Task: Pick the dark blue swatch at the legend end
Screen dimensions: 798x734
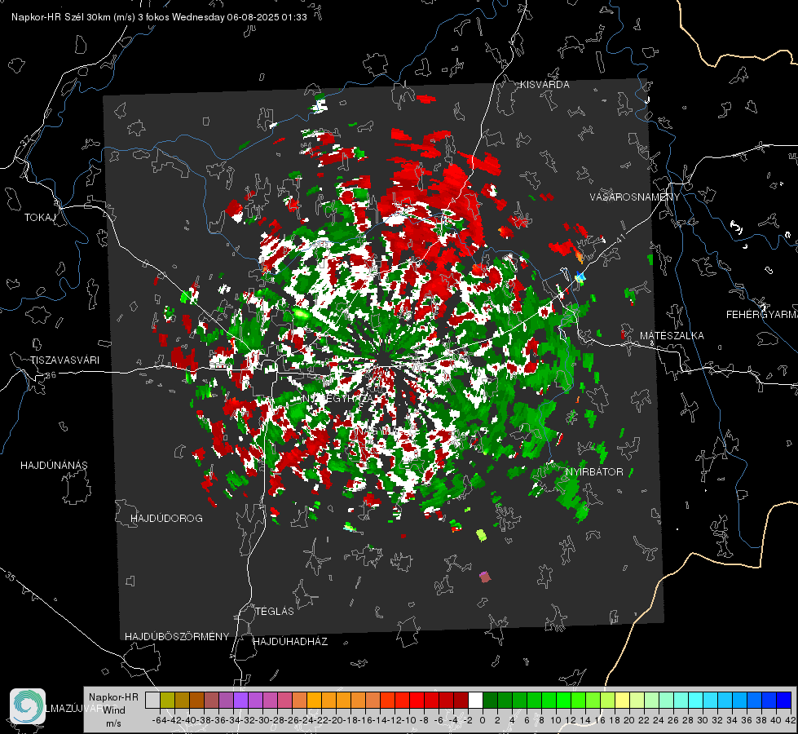Action: (x=784, y=701)
